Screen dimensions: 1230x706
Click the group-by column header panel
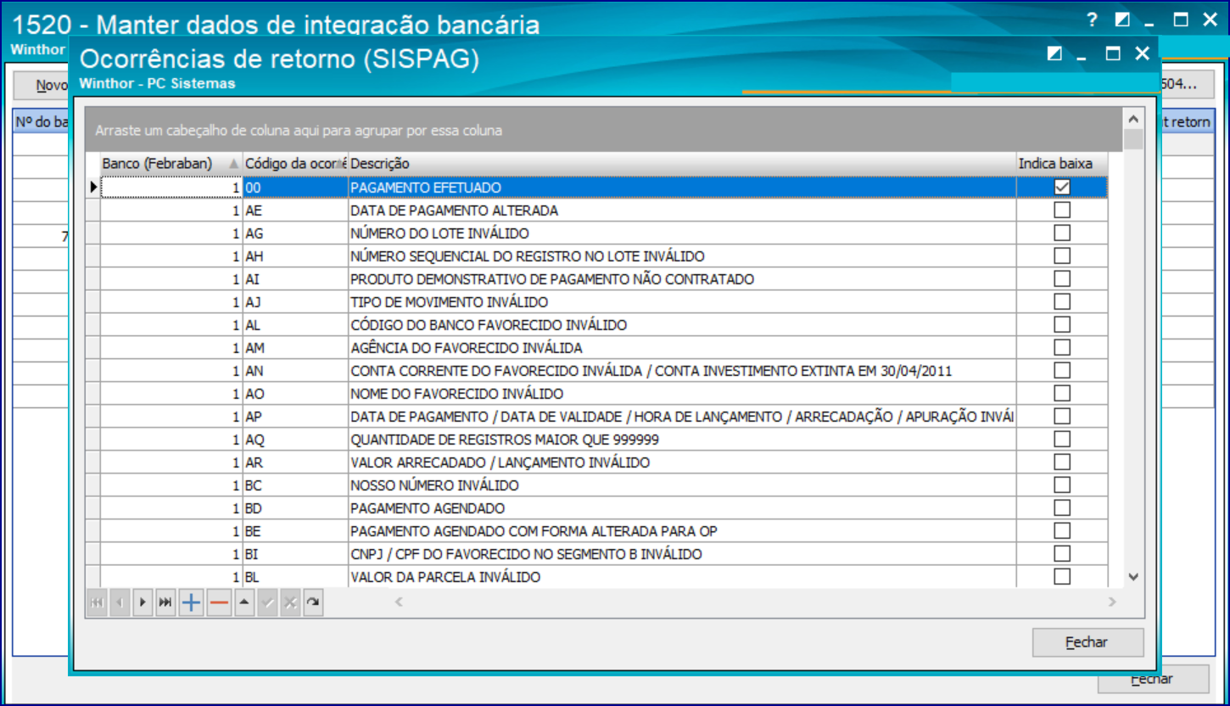click(x=602, y=131)
